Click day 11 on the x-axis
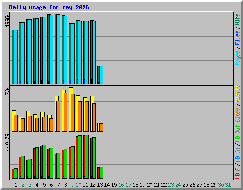Viewport: 243px width, 190px height. click(x=85, y=185)
